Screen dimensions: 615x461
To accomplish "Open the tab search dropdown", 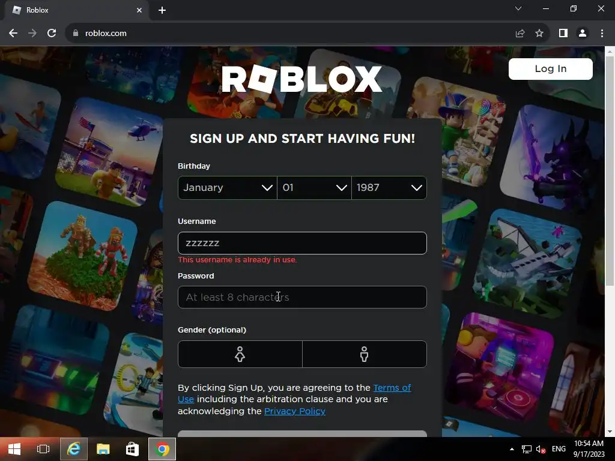I will tap(518, 8).
